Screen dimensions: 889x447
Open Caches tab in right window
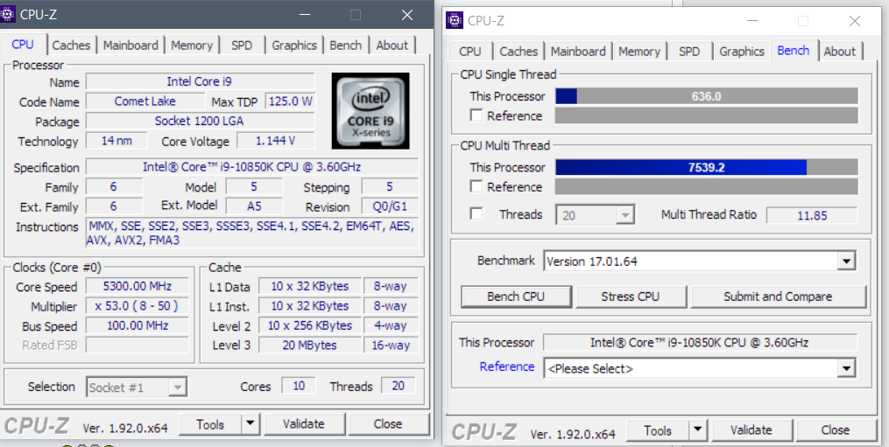[519, 52]
